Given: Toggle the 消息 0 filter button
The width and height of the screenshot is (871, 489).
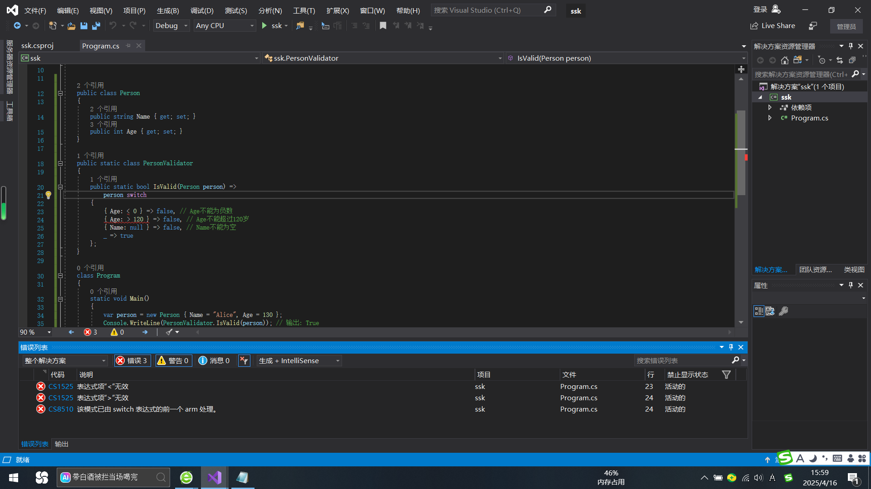Looking at the screenshot, I should [215, 361].
